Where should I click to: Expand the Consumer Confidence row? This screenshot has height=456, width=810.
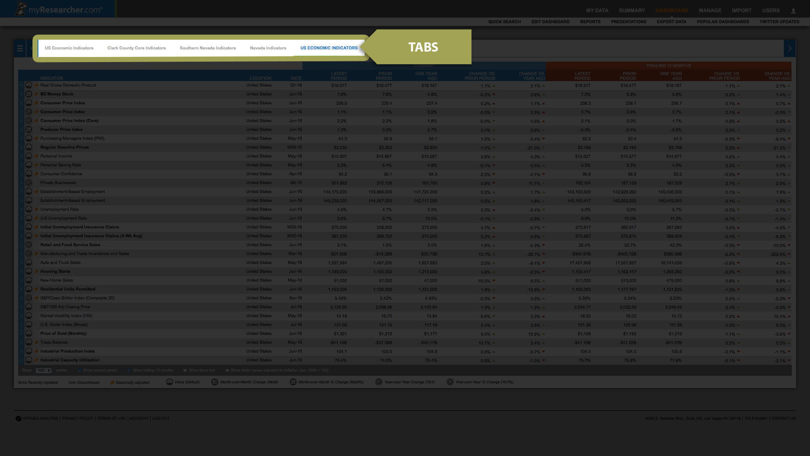click(x=22, y=174)
